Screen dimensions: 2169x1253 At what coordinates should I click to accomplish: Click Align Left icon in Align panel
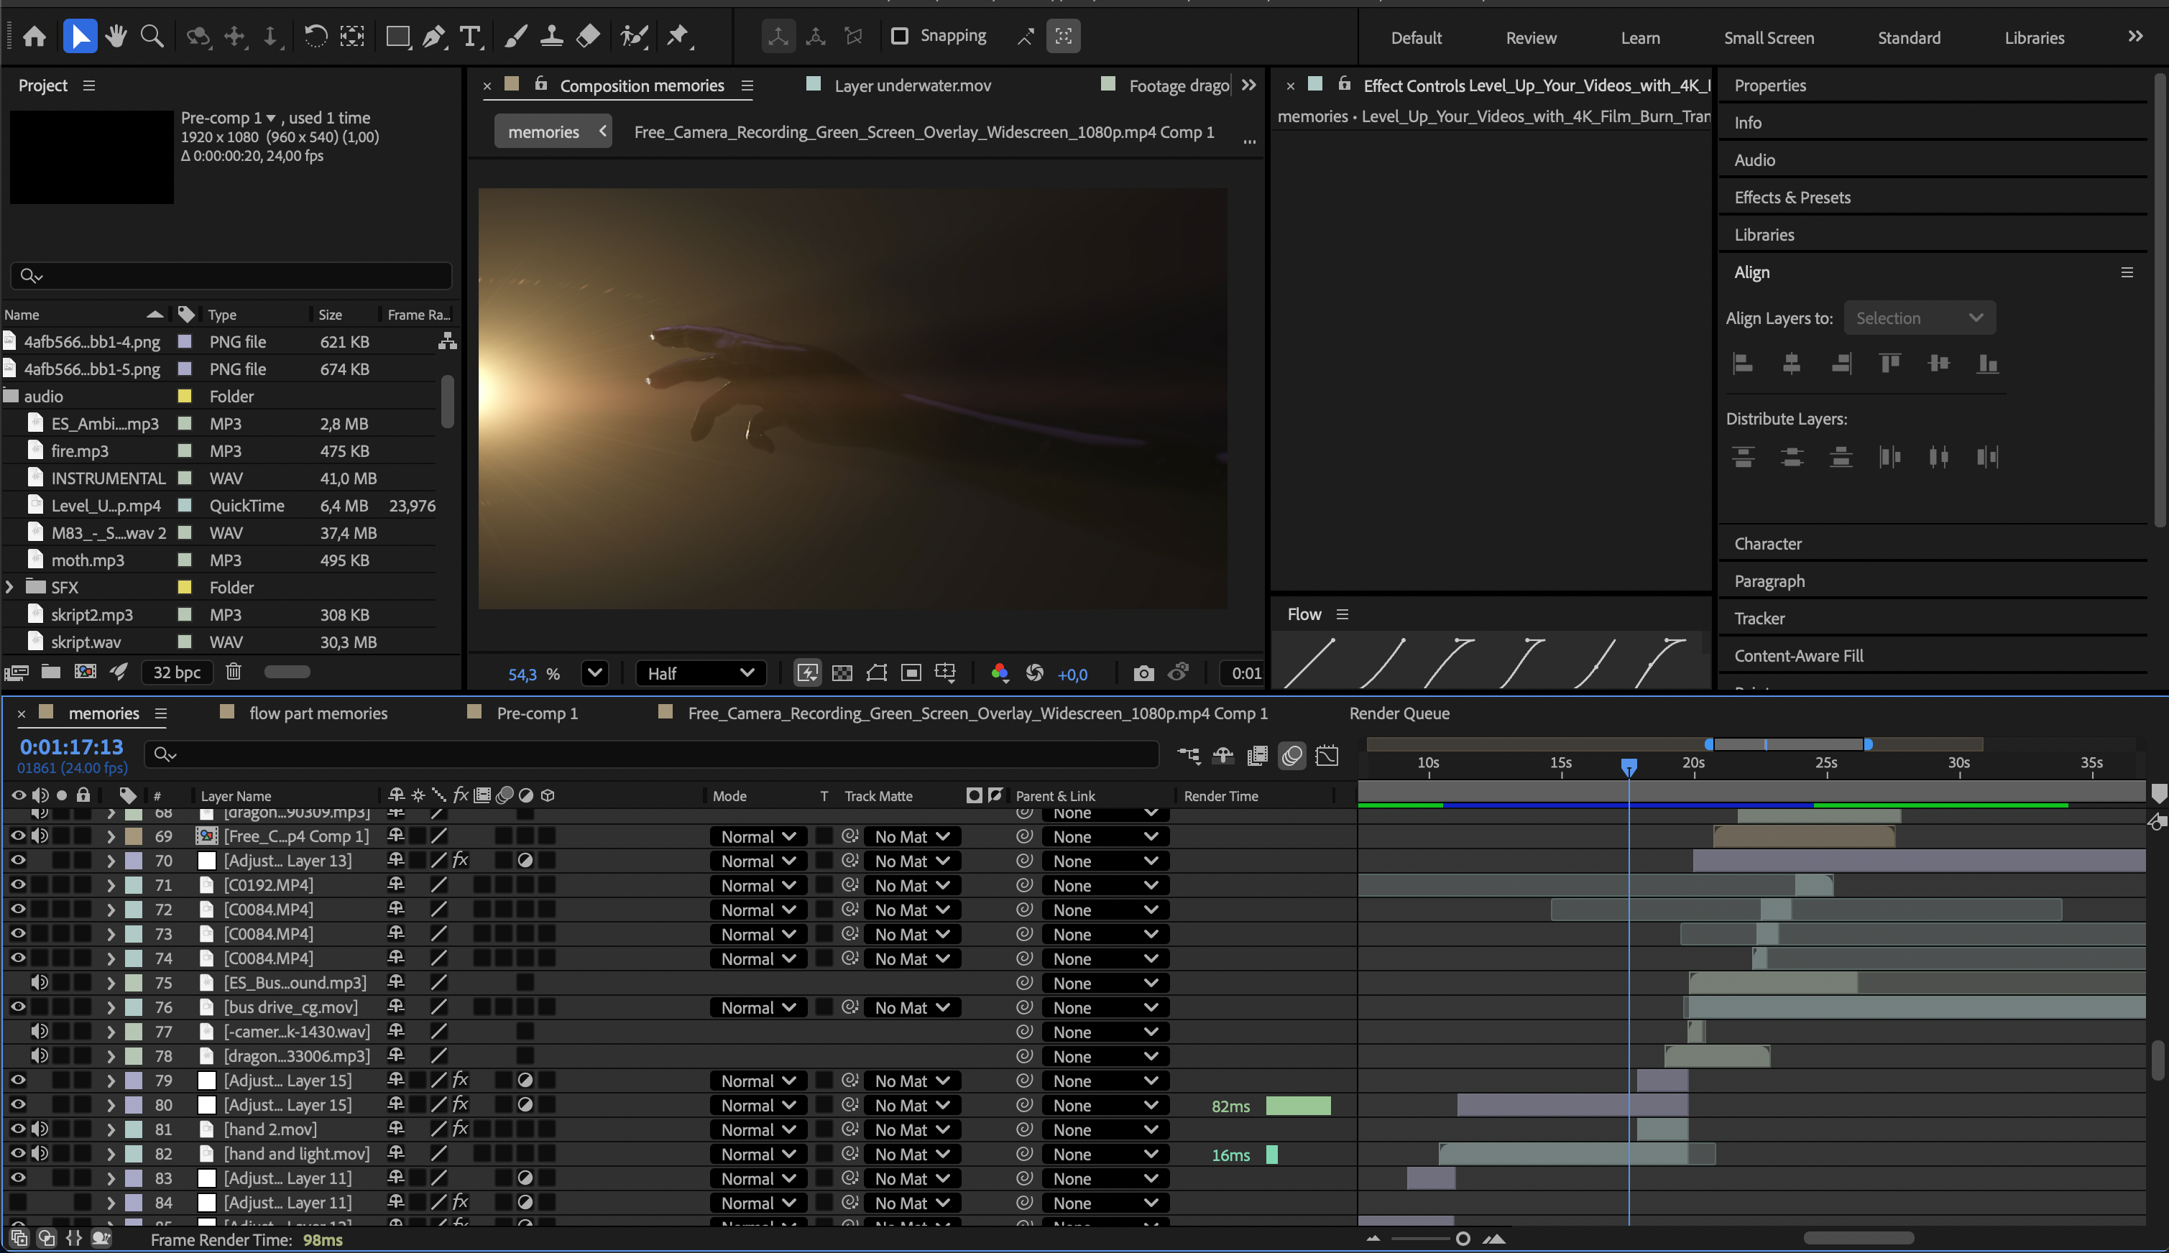point(1742,363)
